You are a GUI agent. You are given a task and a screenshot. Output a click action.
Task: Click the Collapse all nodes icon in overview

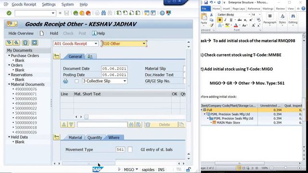tap(16, 43)
